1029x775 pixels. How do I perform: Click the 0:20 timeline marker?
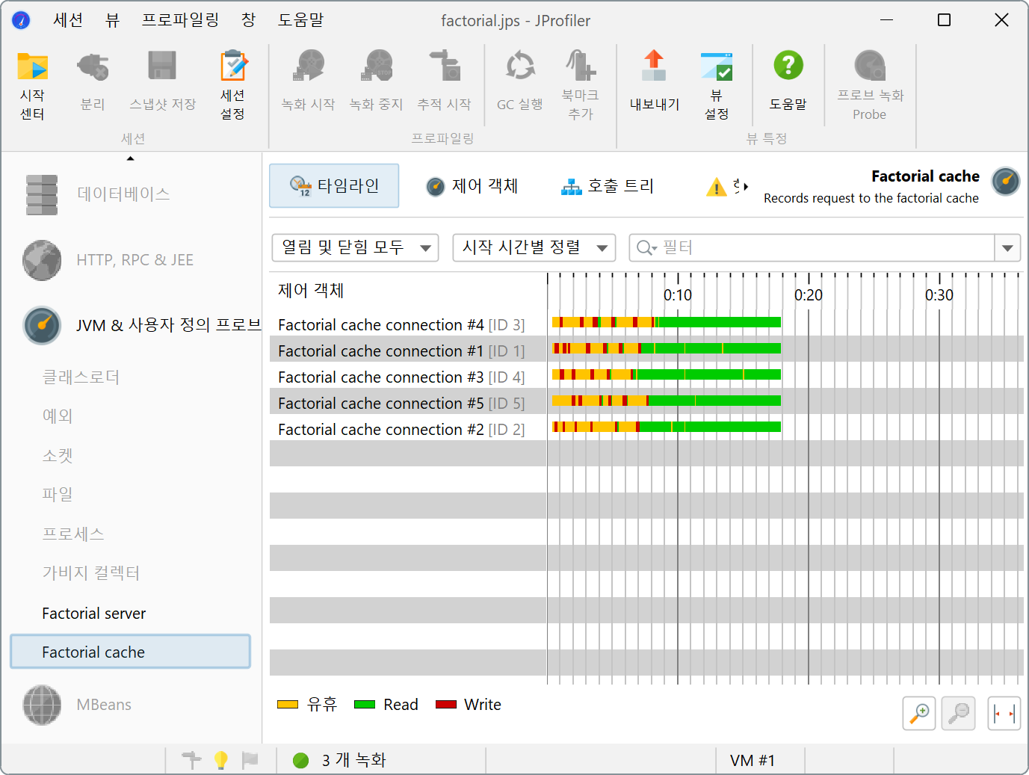coord(809,295)
